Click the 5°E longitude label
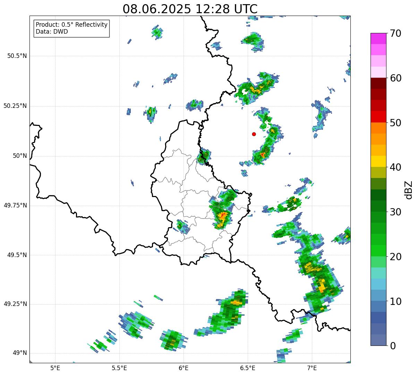417x375 pixels. coord(55,368)
